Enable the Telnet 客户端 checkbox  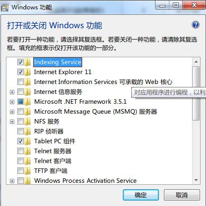20,161
